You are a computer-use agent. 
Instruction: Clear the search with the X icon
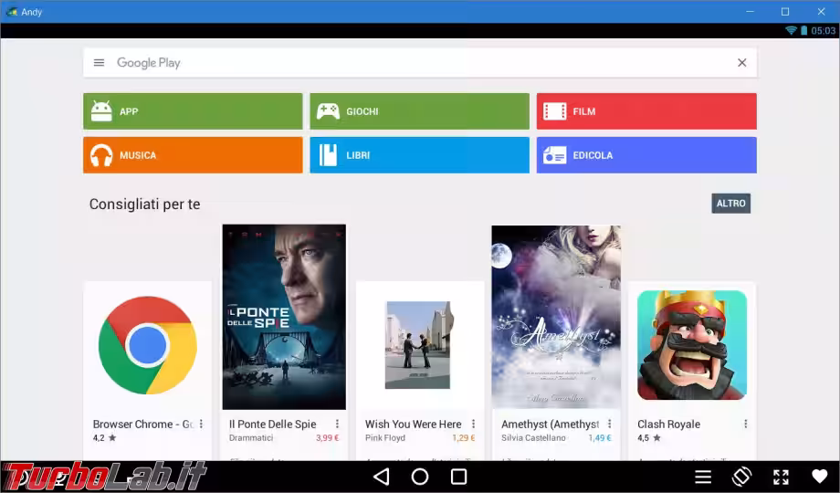pos(742,63)
